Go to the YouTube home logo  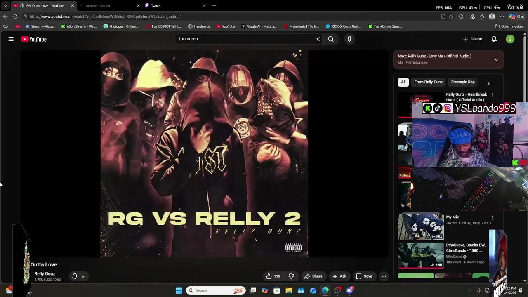34,39
